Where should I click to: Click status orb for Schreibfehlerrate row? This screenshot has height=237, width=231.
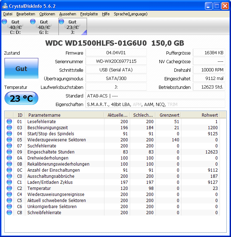9,212
